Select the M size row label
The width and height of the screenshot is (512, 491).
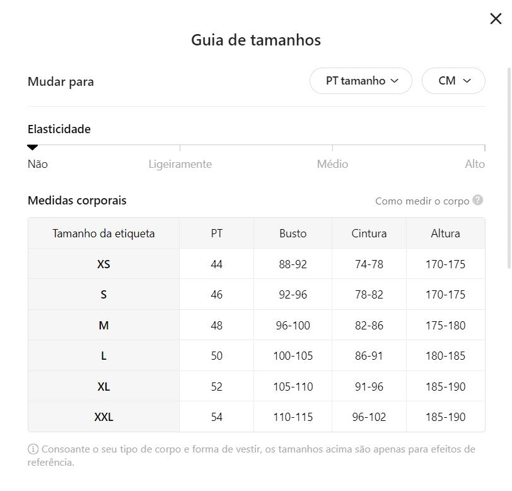coord(103,326)
